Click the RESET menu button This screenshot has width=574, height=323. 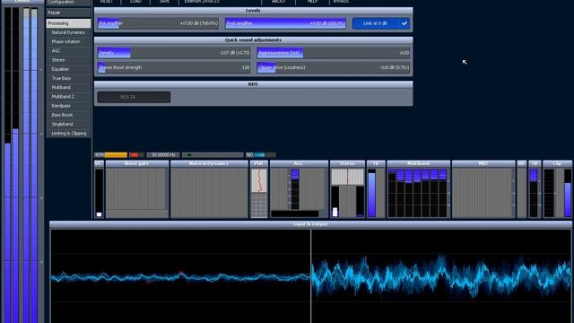click(107, 2)
